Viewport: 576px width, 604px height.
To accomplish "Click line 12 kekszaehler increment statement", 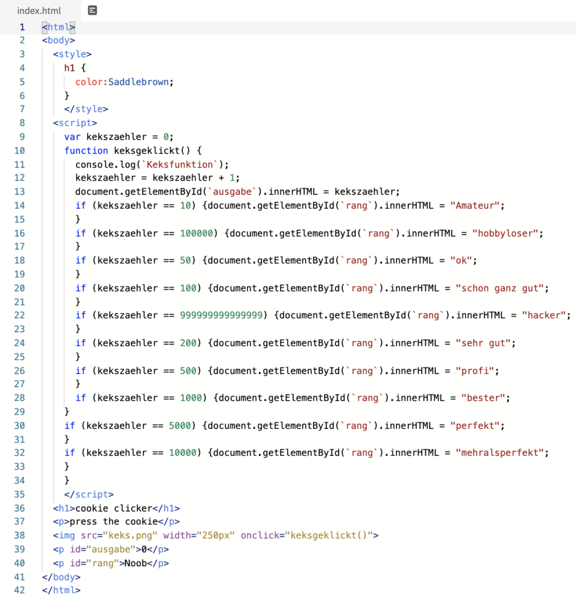I will (157, 178).
